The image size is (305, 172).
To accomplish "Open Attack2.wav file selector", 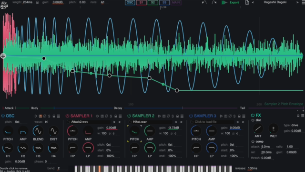I will [x=89, y=122].
